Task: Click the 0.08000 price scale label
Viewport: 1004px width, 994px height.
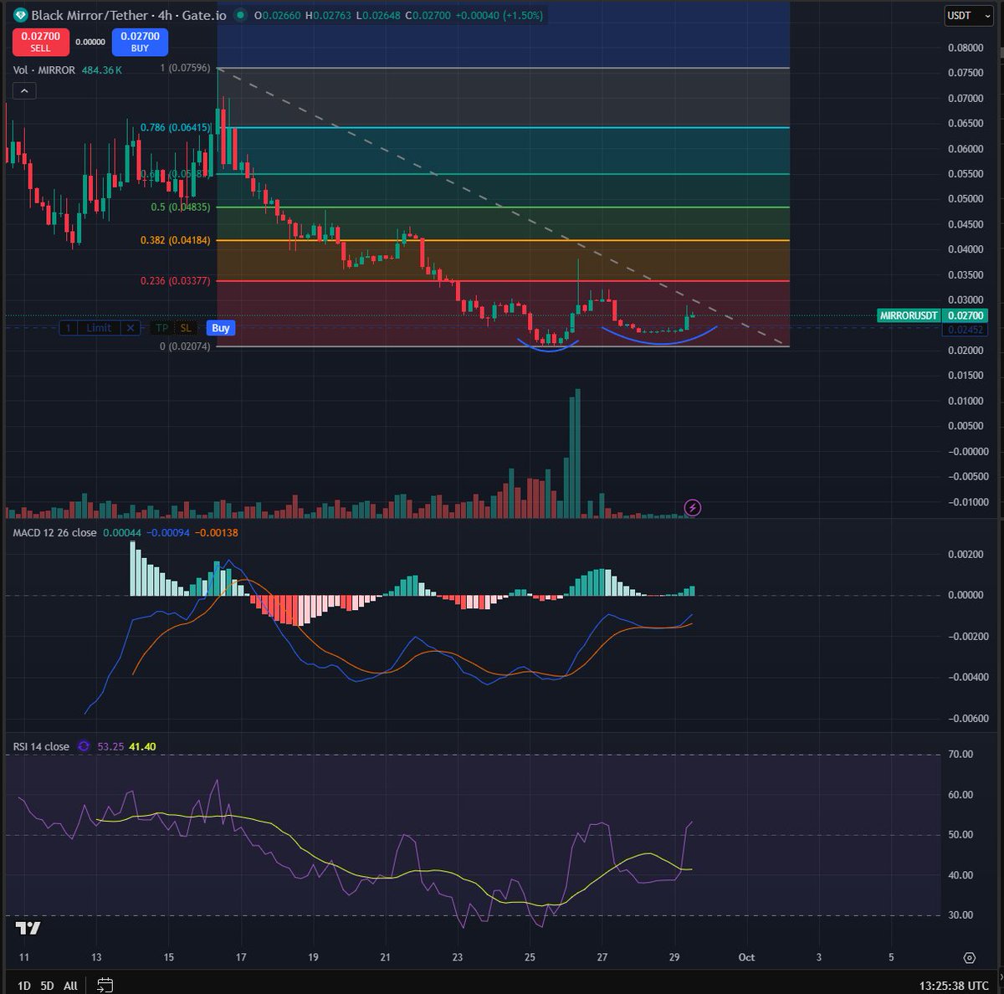Action: pos(965,48)
